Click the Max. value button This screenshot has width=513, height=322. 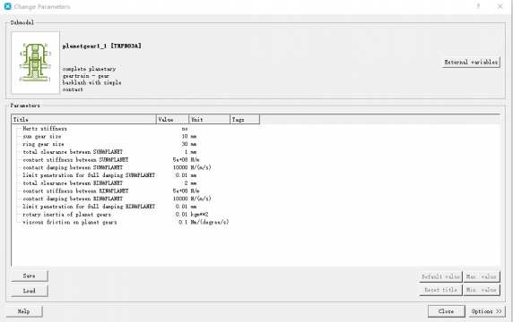[482, 276]
